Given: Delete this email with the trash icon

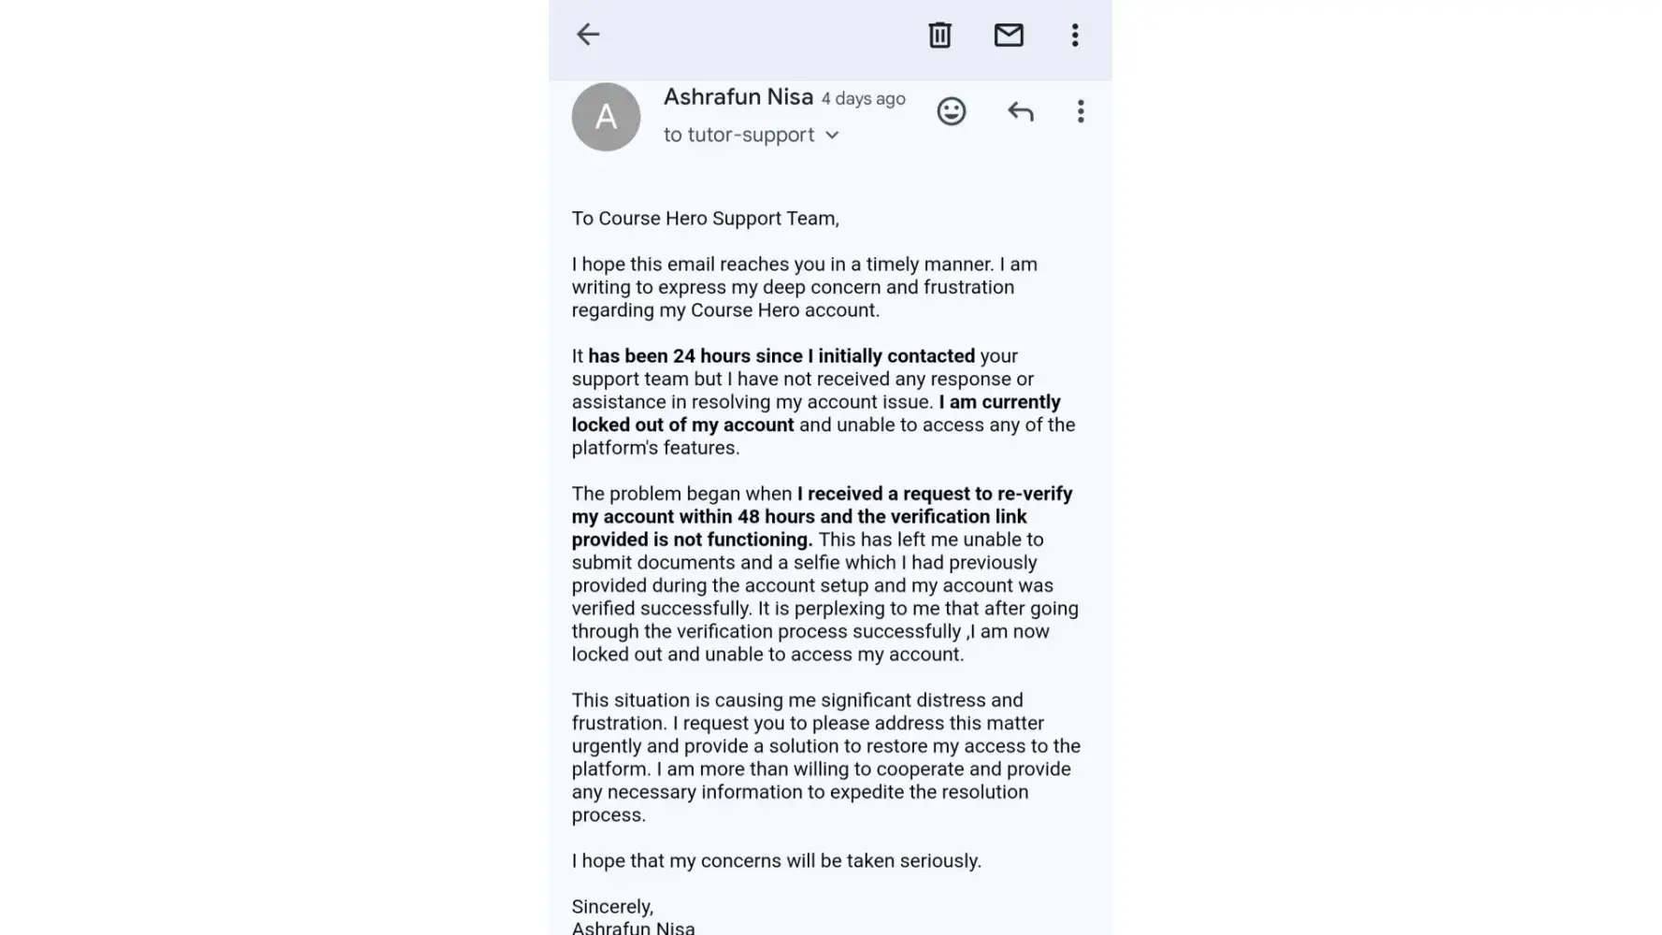Looking at the screenshot, I should point(939,36).
